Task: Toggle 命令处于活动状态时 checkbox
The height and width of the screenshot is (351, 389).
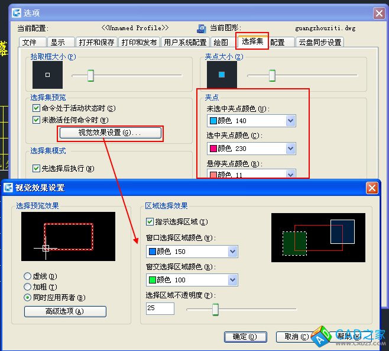Action: pyautogui.click(x=37, y=108)
